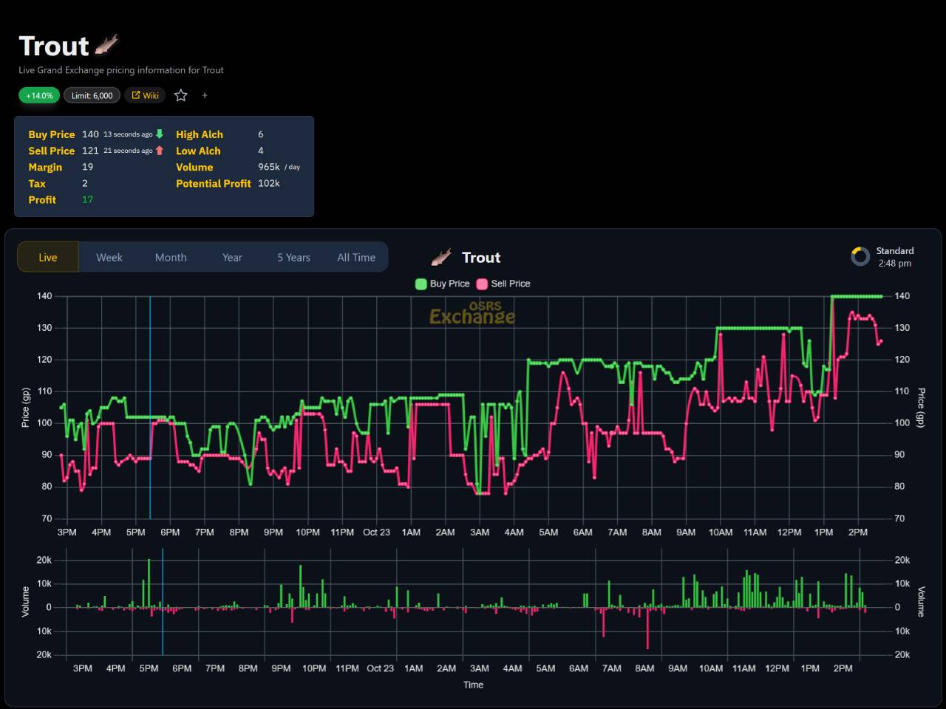The height and width of the screenshot is (709, 946).
Task: Click the star favorite icon
Action: 181,95
